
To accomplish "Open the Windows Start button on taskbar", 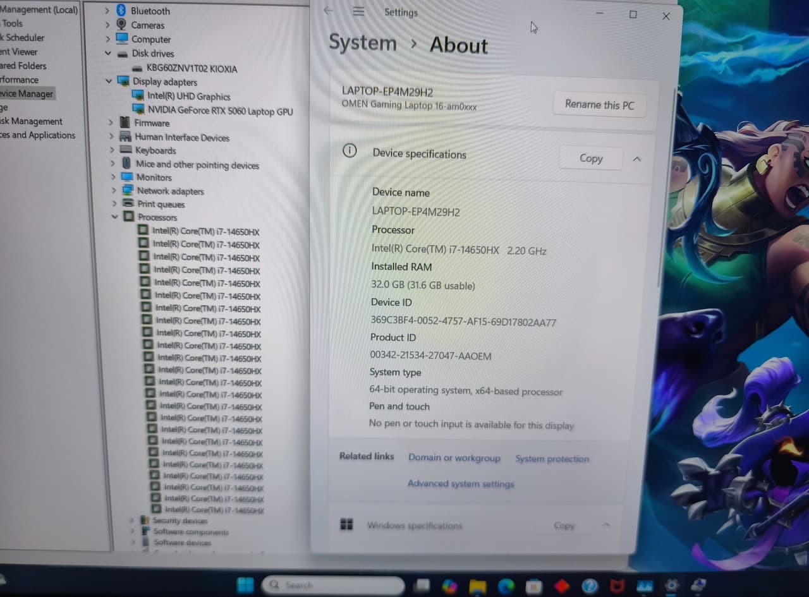I will pyautogui.click(x=245, y=585).
